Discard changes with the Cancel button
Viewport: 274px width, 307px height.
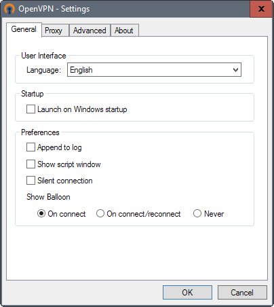[242, 292]
